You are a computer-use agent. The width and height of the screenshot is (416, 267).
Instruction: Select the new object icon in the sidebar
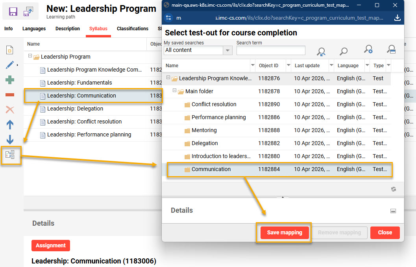coord(9,50)
